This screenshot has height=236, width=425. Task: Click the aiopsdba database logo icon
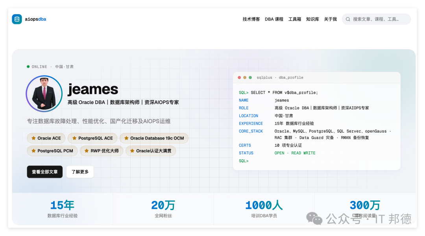(x=17, y=19)
